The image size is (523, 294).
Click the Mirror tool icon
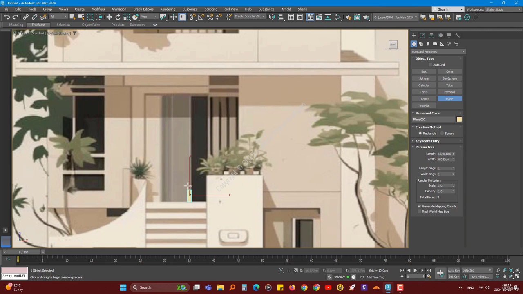coord(272,17)
